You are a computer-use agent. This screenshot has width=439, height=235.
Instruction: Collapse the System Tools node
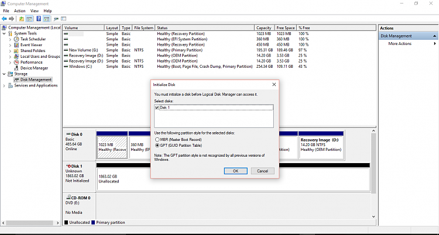tap(4, 33)
